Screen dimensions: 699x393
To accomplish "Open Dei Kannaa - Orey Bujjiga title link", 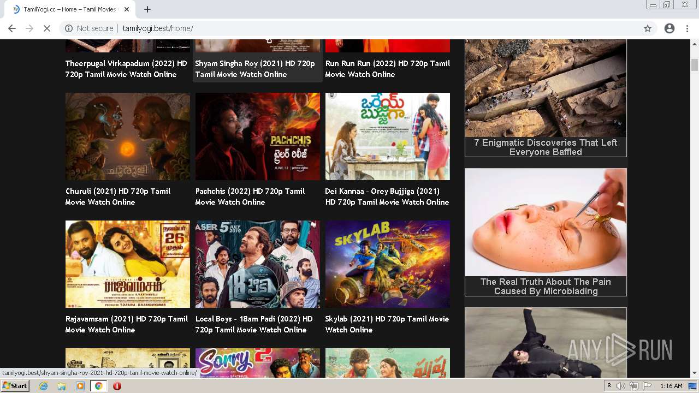I will coord(387,196).
